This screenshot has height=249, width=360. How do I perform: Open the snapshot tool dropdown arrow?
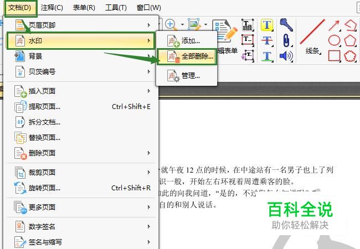tap(205, 24)
